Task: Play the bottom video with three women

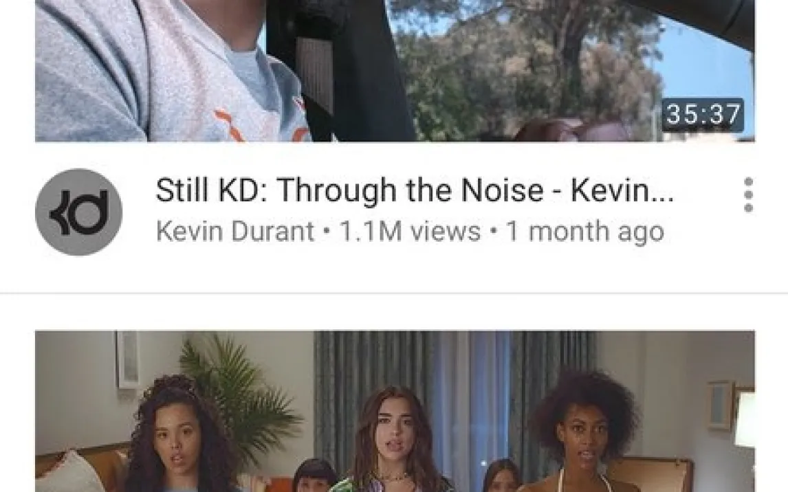Action: pyautogui.click(x=395, y=411)
